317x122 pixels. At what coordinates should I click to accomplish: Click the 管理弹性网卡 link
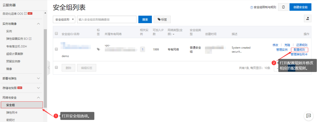(299, 54)
